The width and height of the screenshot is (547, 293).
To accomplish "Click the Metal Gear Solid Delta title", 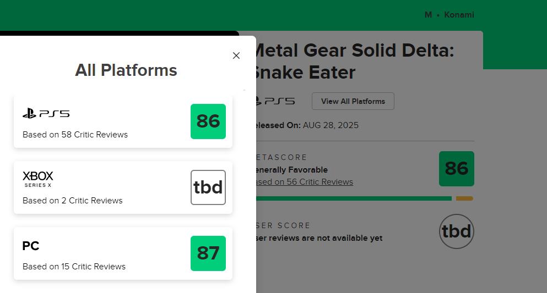I will [x=353, y=61].
